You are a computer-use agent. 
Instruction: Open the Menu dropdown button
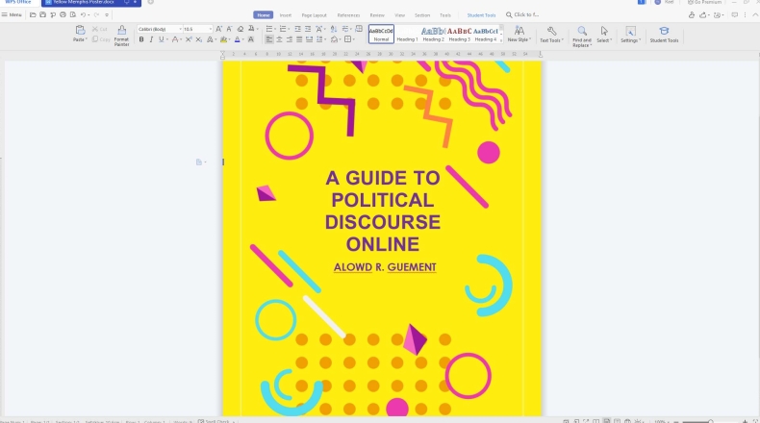14,15
